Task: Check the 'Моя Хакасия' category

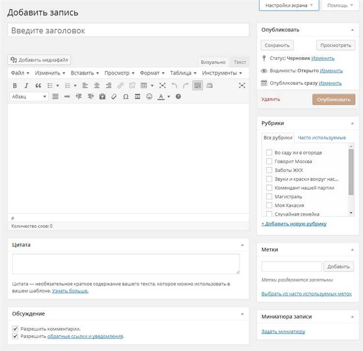Action: click(269, 205)
